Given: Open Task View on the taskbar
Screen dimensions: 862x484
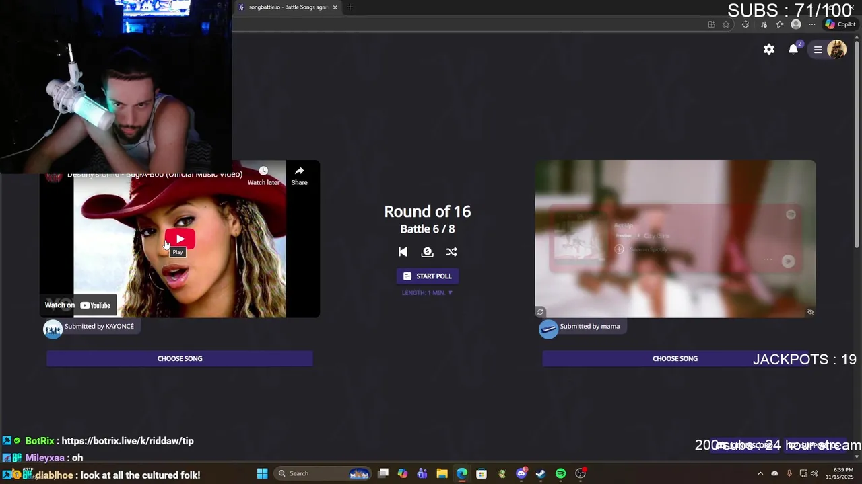Looking at the screenshot, I should 383,473.
